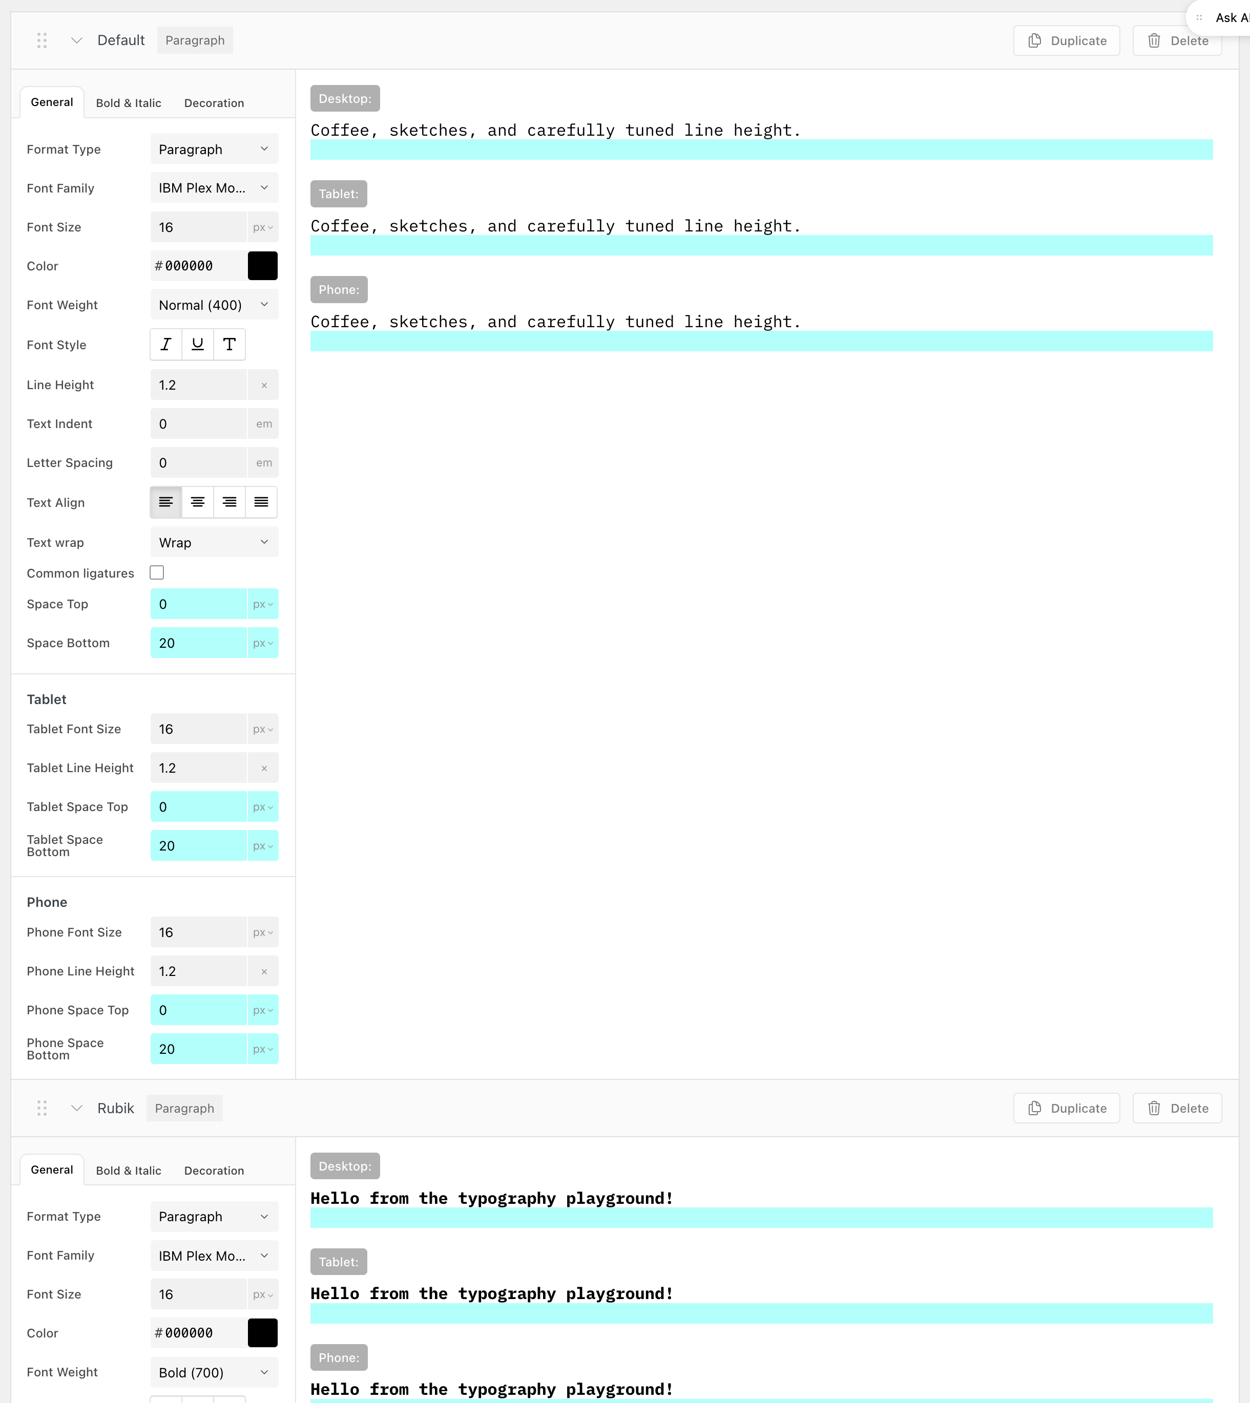Open the black color swatch in Default
Image resolution: width=1250 pixels, height=1403 pixels.
point(262,266)
